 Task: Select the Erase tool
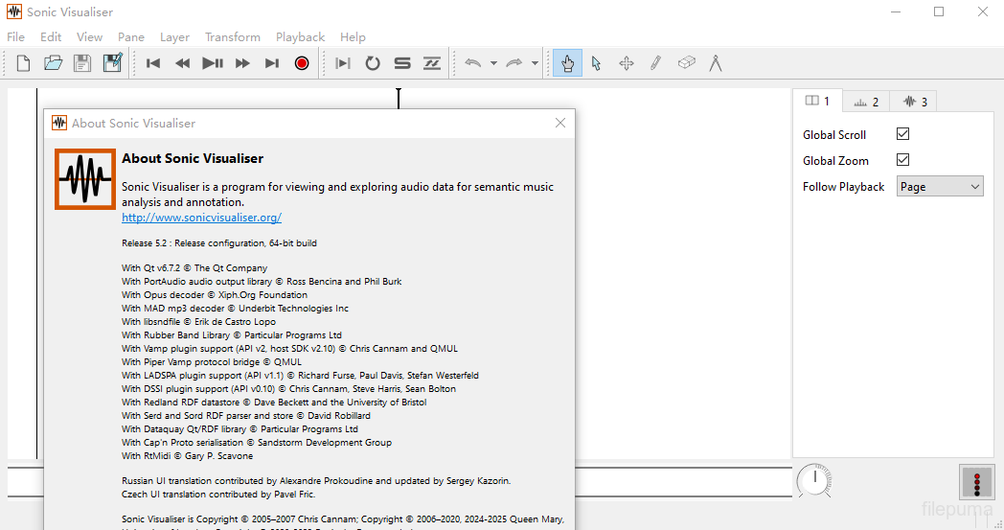[686, 63]
